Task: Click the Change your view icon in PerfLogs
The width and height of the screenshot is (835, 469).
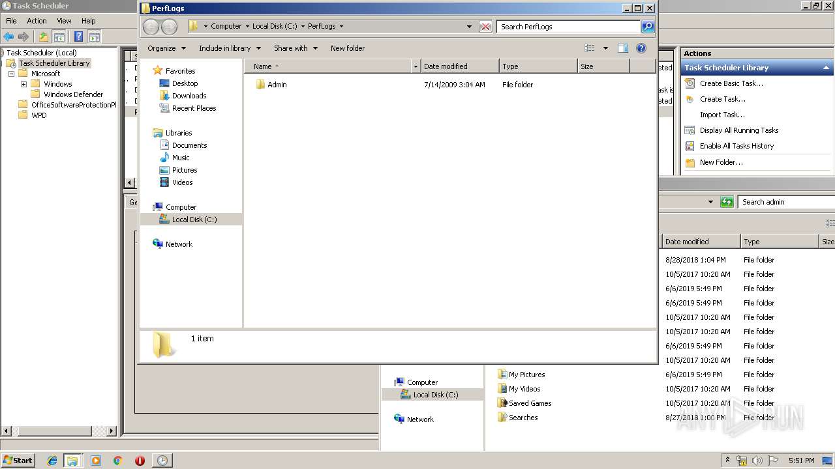Action: 590,48
